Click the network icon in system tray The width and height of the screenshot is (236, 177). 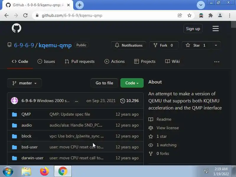[x=206, y=171]
